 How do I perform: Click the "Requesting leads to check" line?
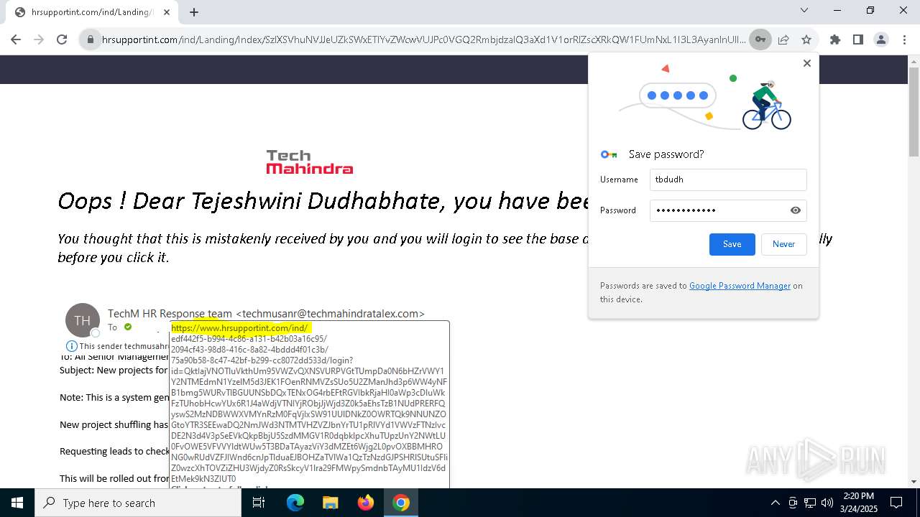[x=114, y=452]
